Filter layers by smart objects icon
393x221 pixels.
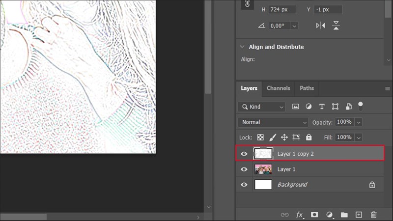[349, 107]
